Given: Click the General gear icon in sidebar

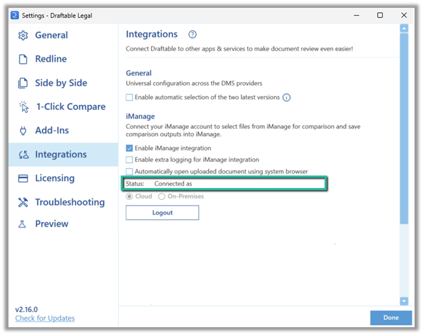Looking at the screenshot, I should click(23, 35).
